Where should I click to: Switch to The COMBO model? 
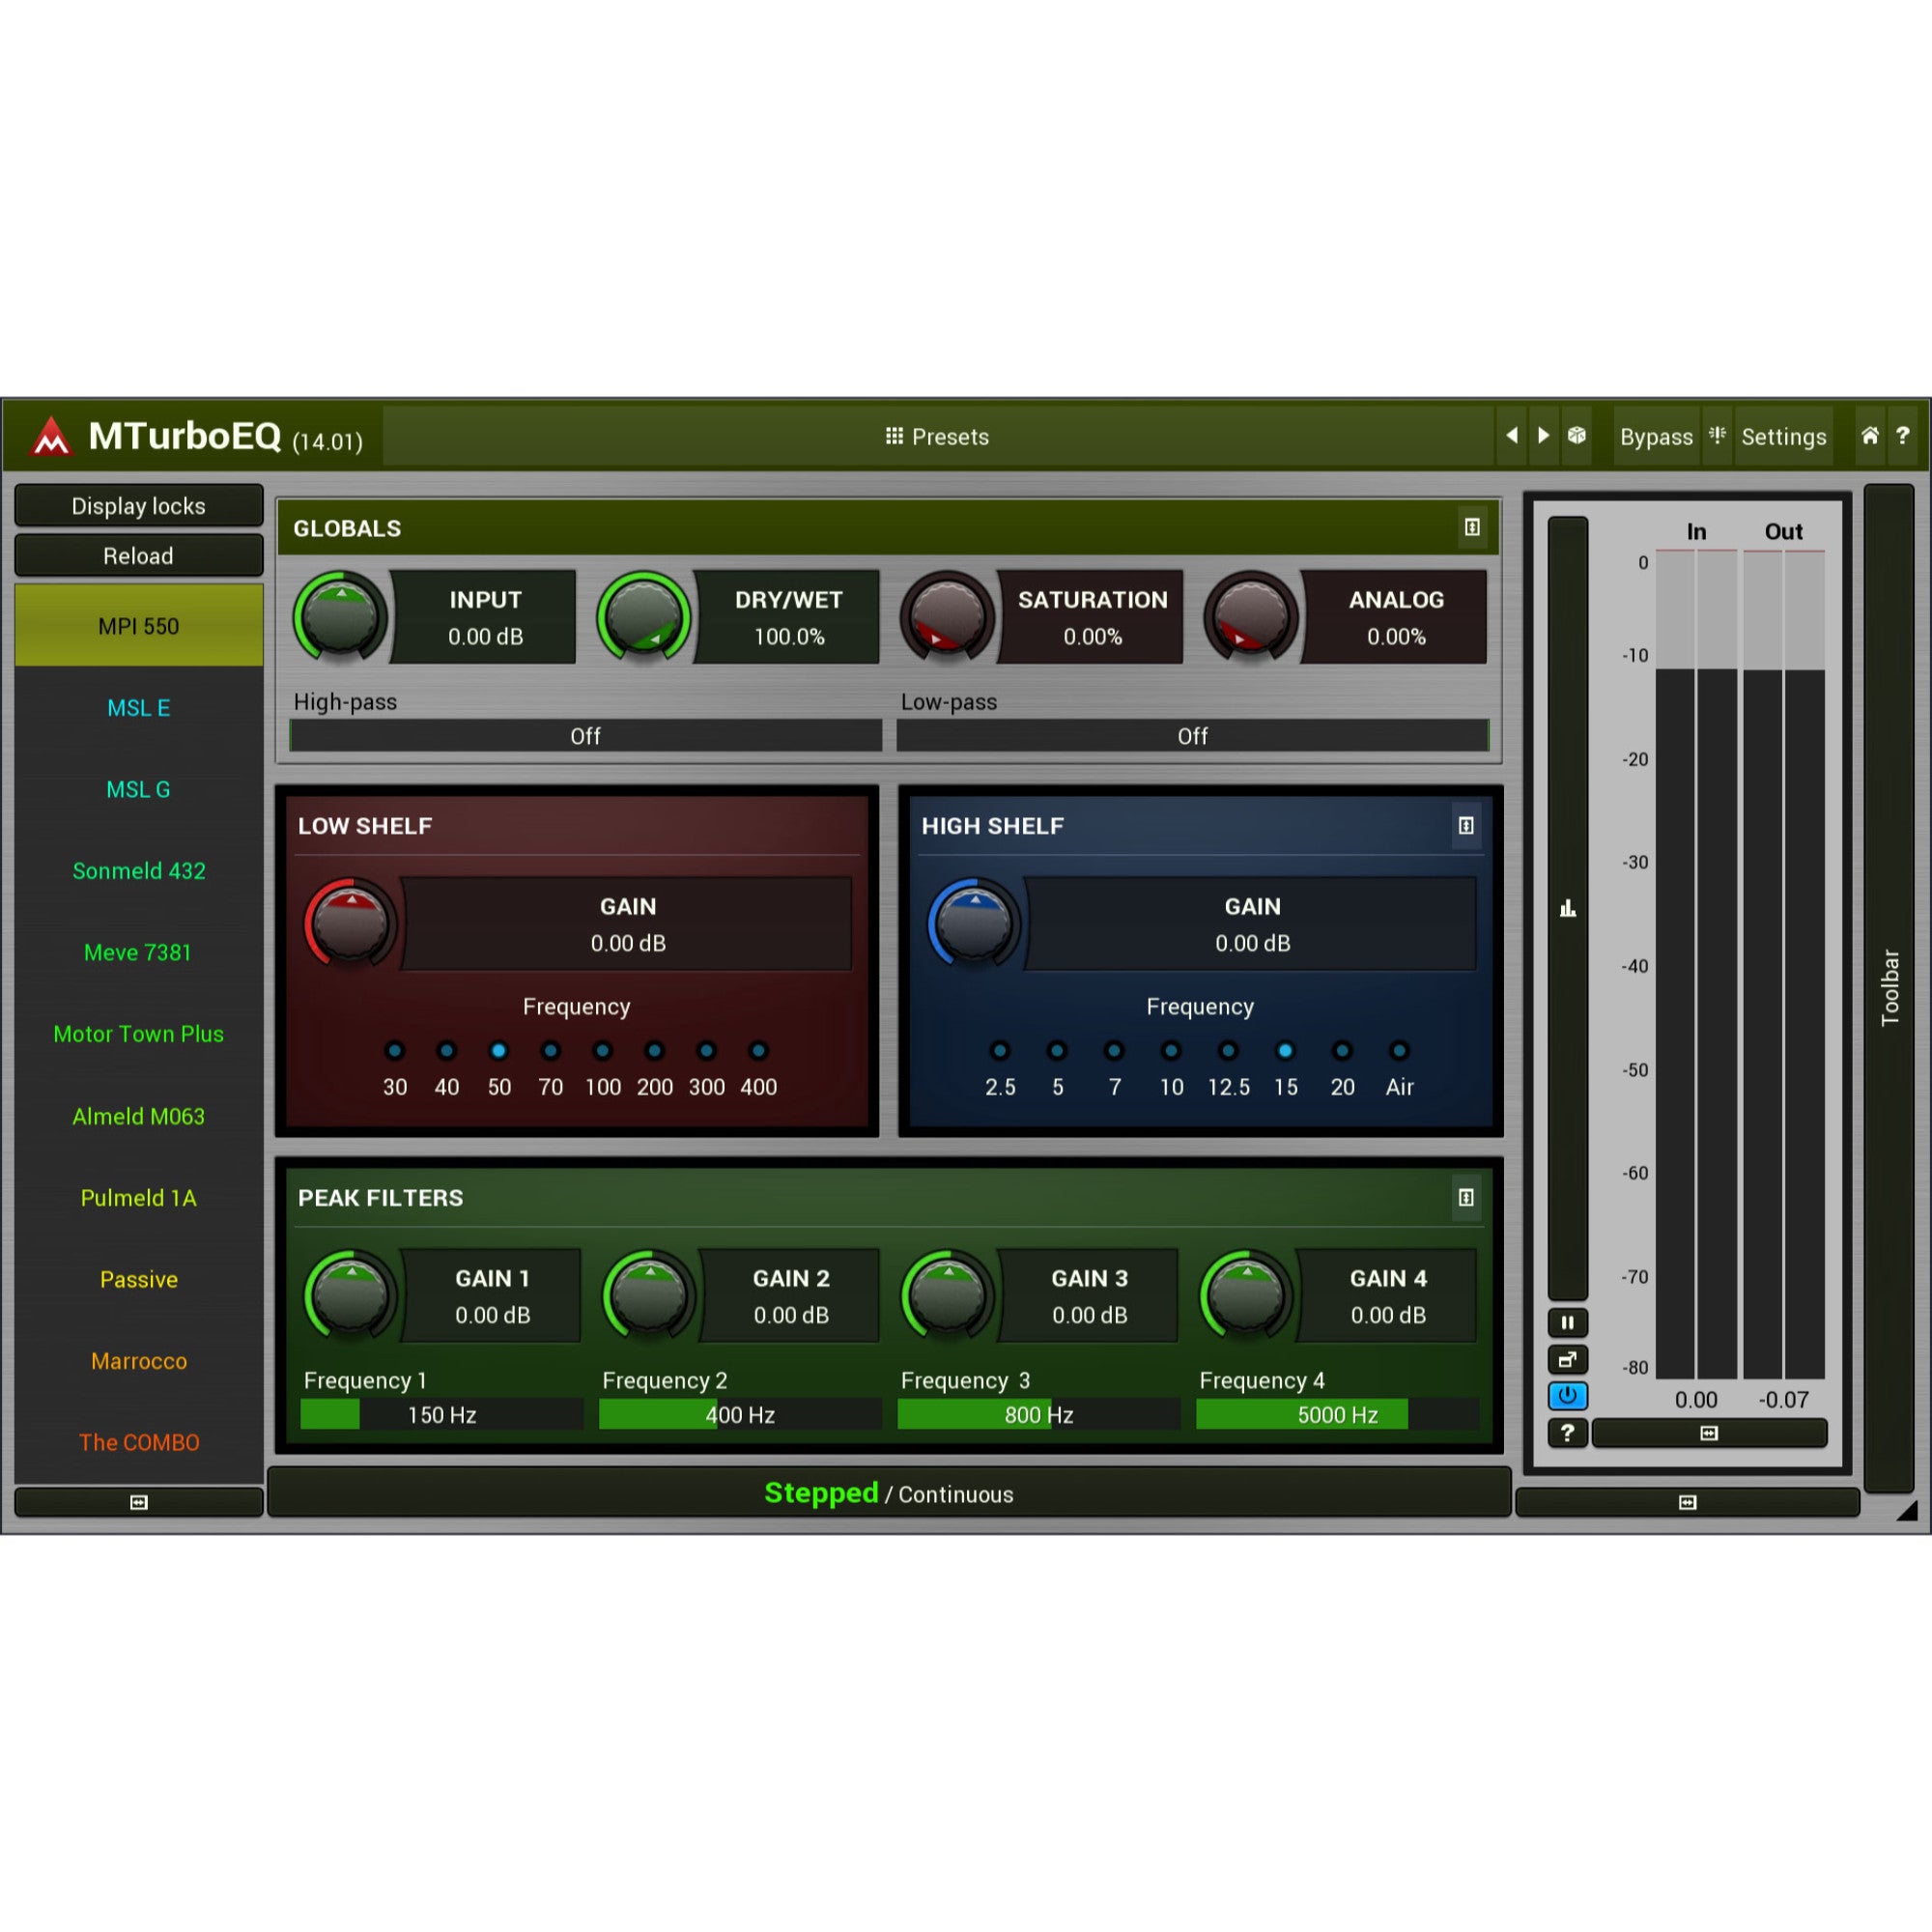pos(139,1442)
